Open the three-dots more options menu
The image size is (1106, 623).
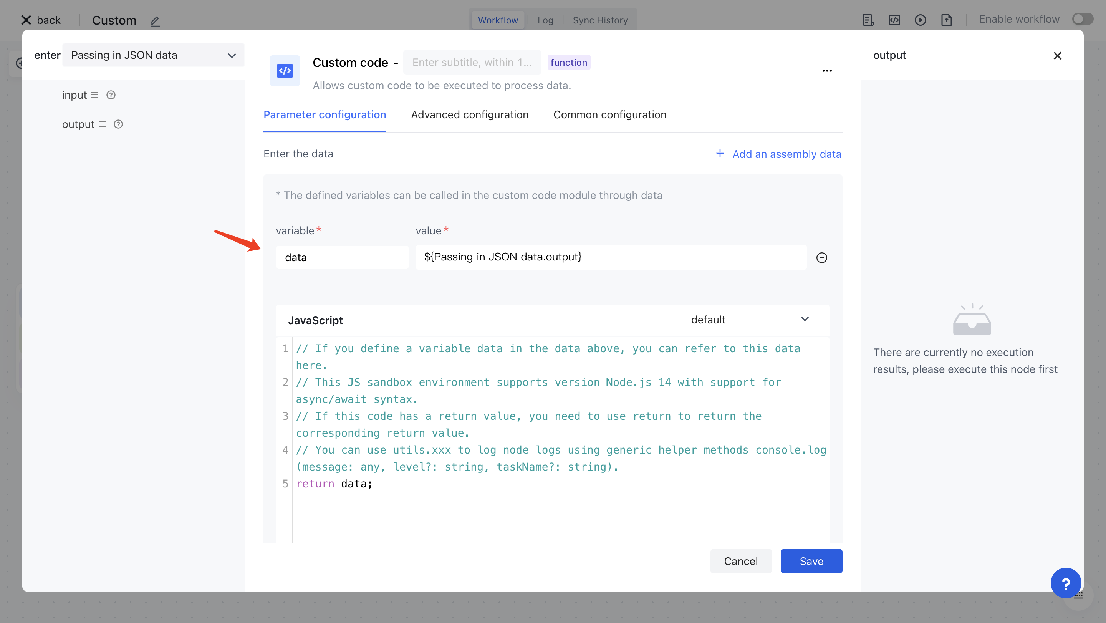(827, 70)
